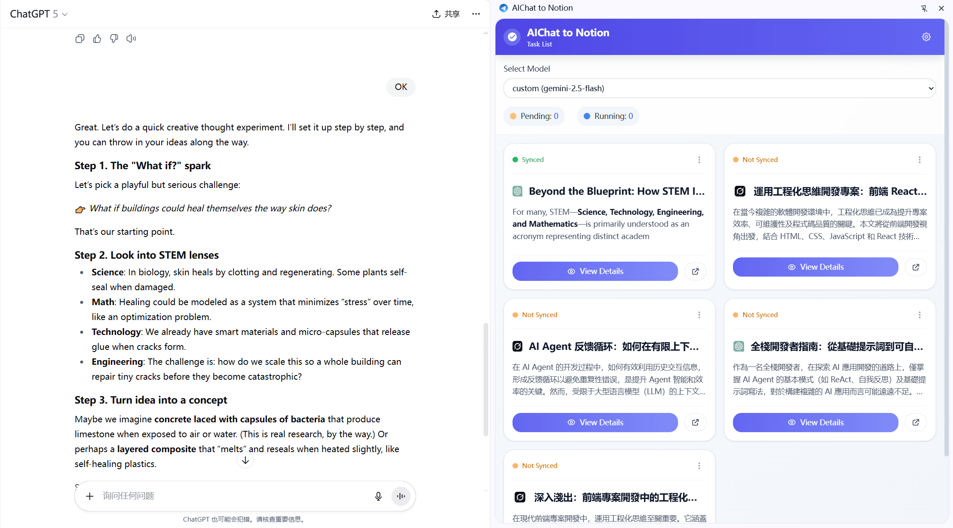Open three-dot menu on Beyond the Blueprint card
This screenshot has width=953, height=528.
(699, 160)
